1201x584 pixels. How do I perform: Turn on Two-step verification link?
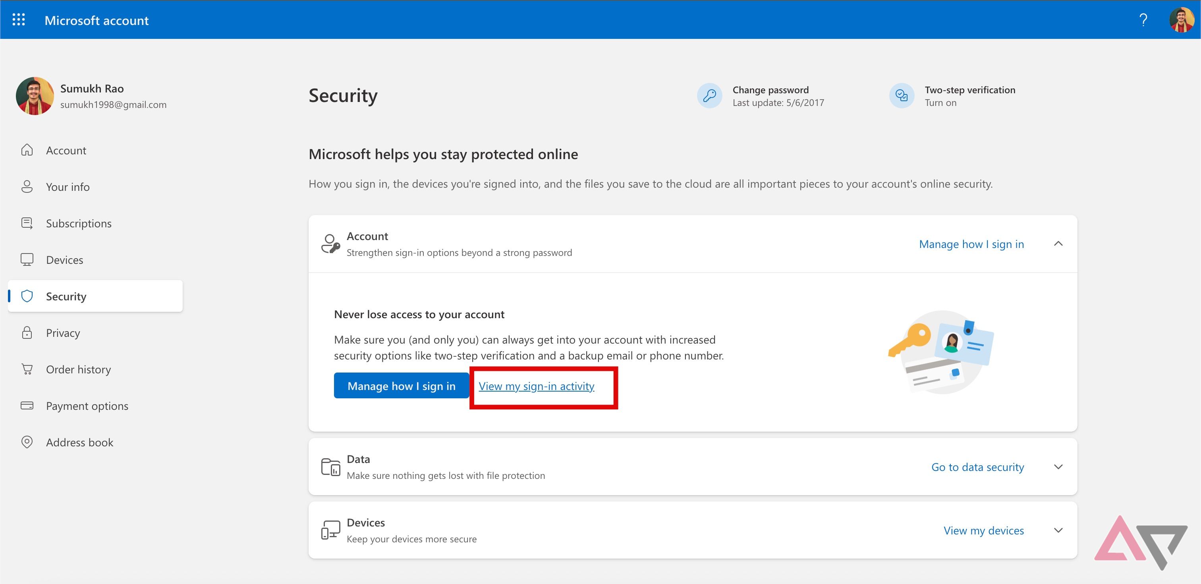coord(940,102)
